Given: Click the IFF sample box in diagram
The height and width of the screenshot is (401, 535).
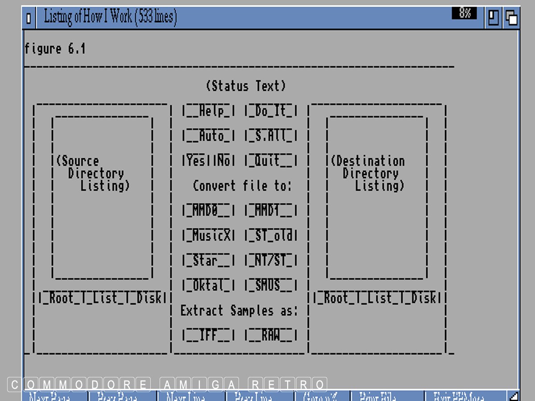Looking at the screenshot, I should (208, 335).
